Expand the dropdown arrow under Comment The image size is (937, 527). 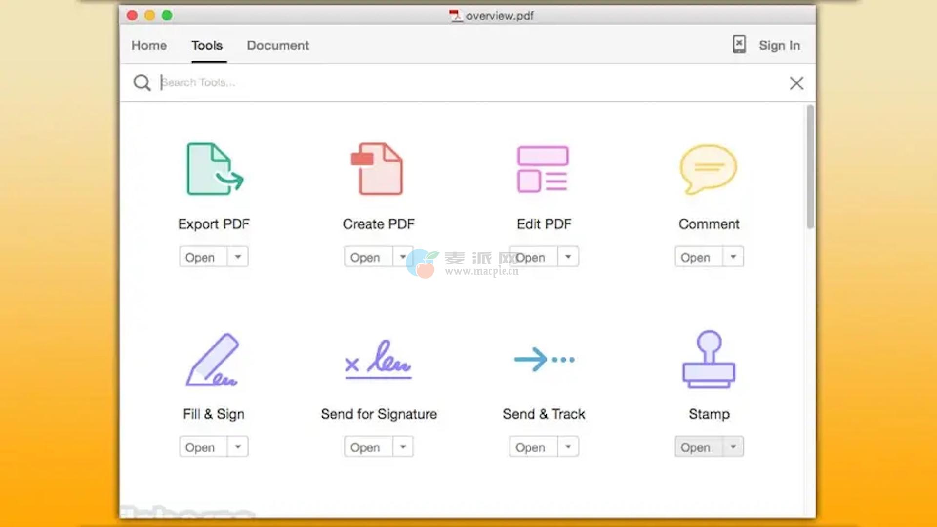(x=733, y=257)
